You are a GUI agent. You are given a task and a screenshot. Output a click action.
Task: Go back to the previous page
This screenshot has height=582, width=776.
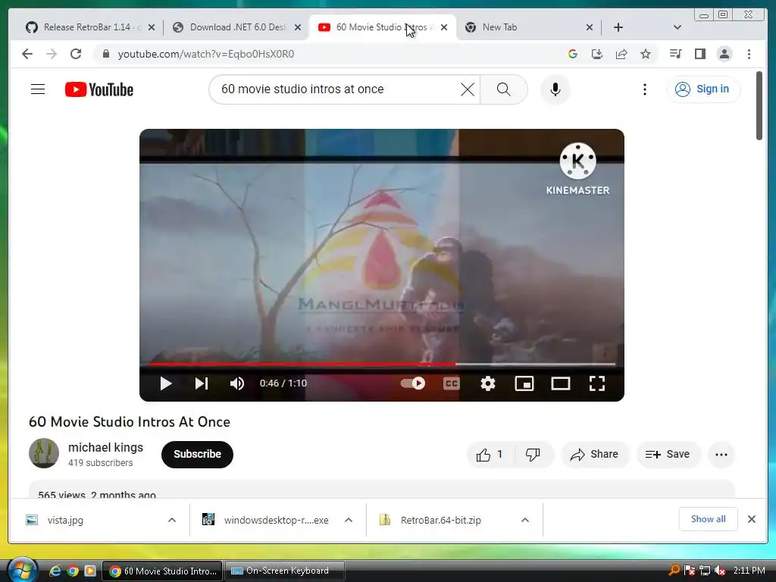click(x=27, y=54)
